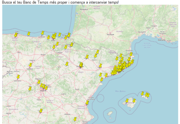Click the Toulouse label on the map
This screenshot has height=124, width=180.
point(110,34)
